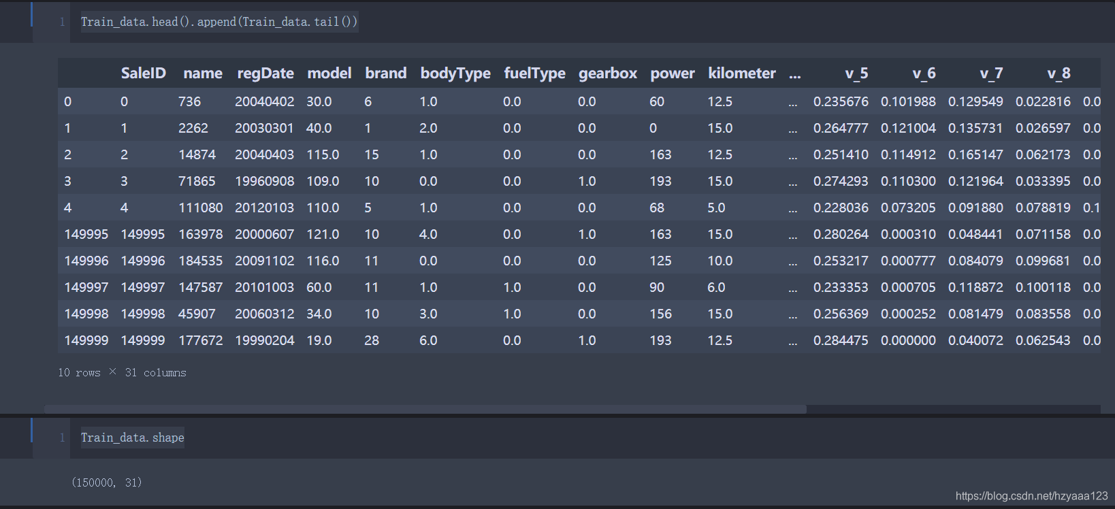Click the row index 149999

(86, 340)
